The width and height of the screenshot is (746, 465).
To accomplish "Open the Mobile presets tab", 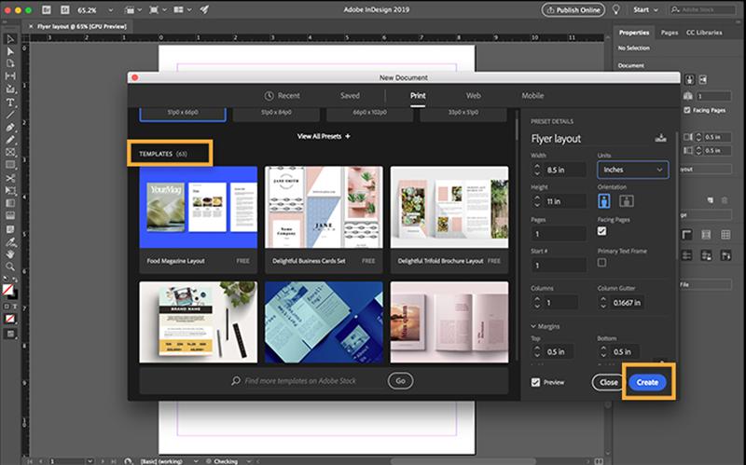I will 532,96.
